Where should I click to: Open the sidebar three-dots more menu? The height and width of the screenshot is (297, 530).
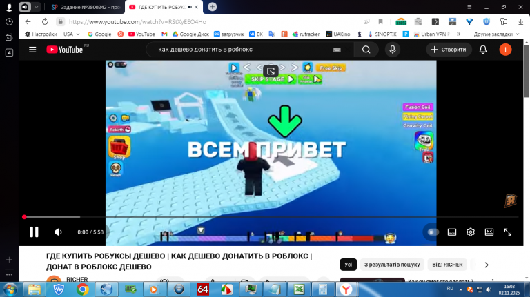(x=9, y=274)
